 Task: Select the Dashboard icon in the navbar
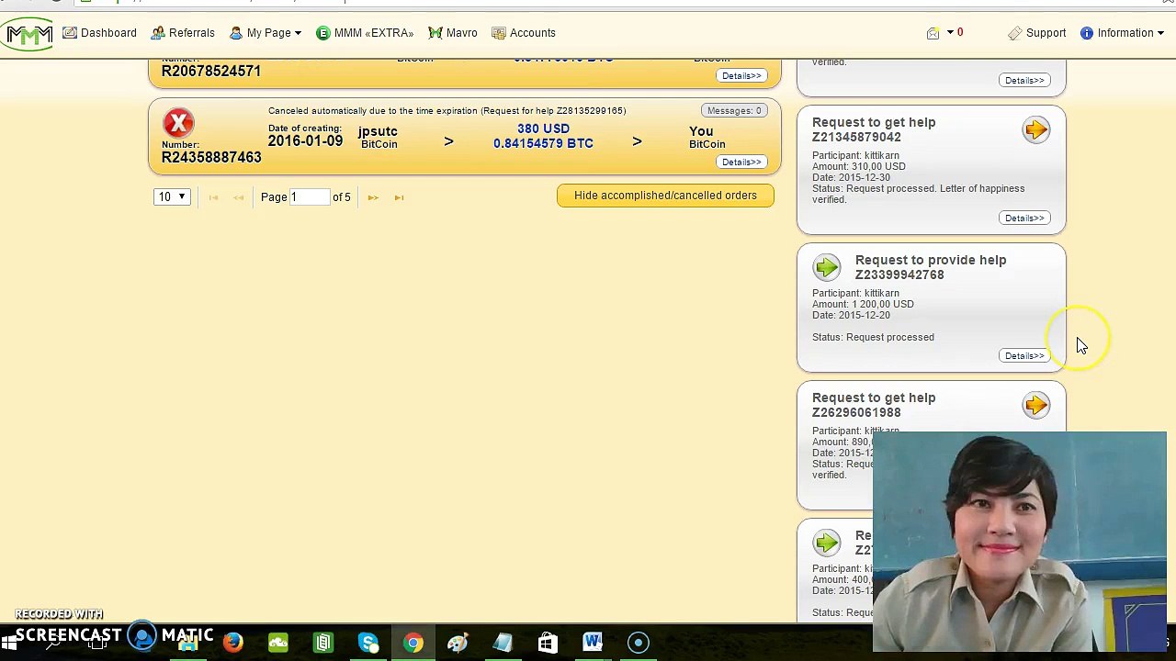click(70, 33)
